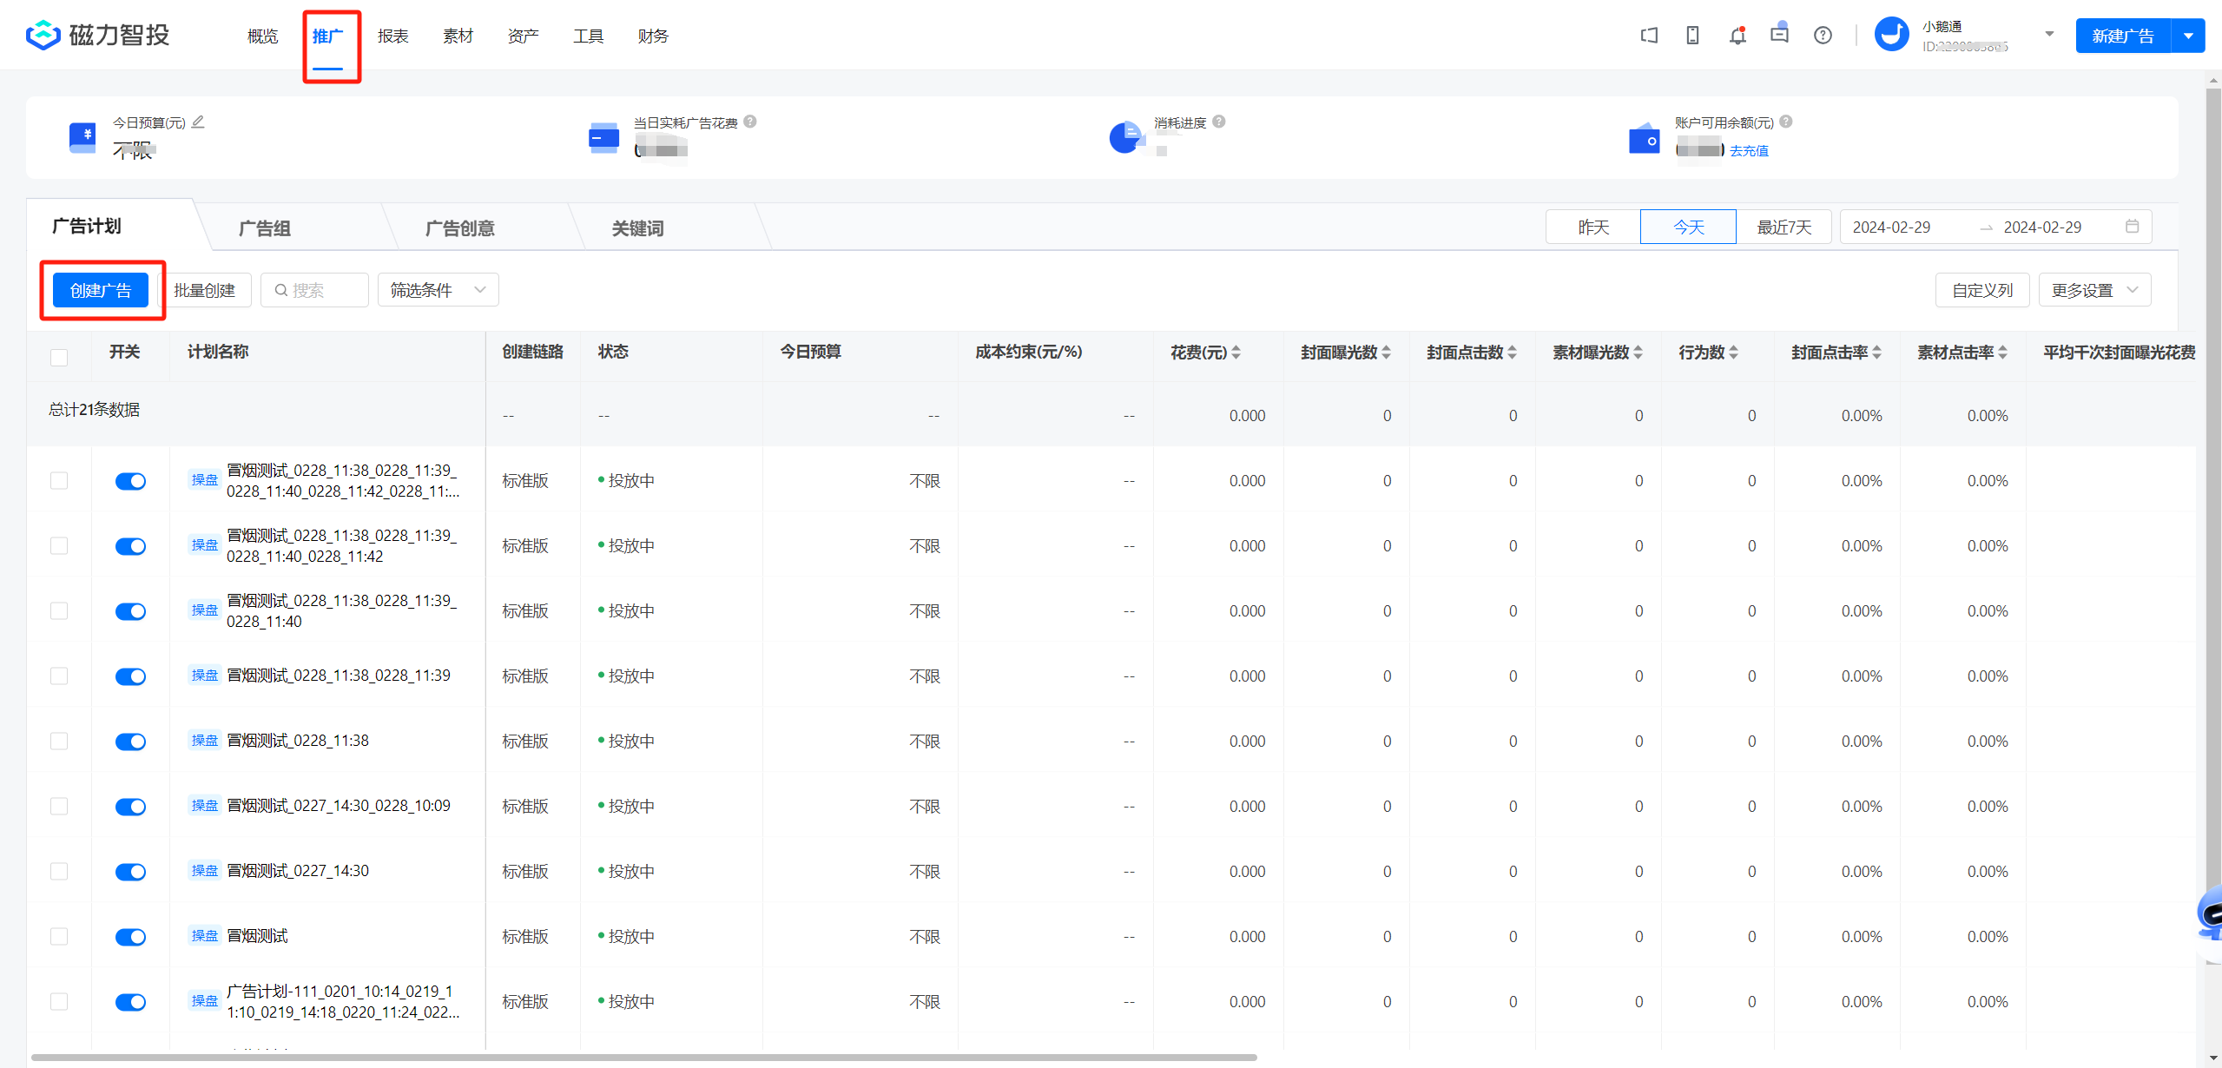Image resolution: width=2222 pixels, height=1068 pixels.
Task: Click the 消耗进度 pie chart icon
Action: pyautogui.click(x=1125, y=137)
